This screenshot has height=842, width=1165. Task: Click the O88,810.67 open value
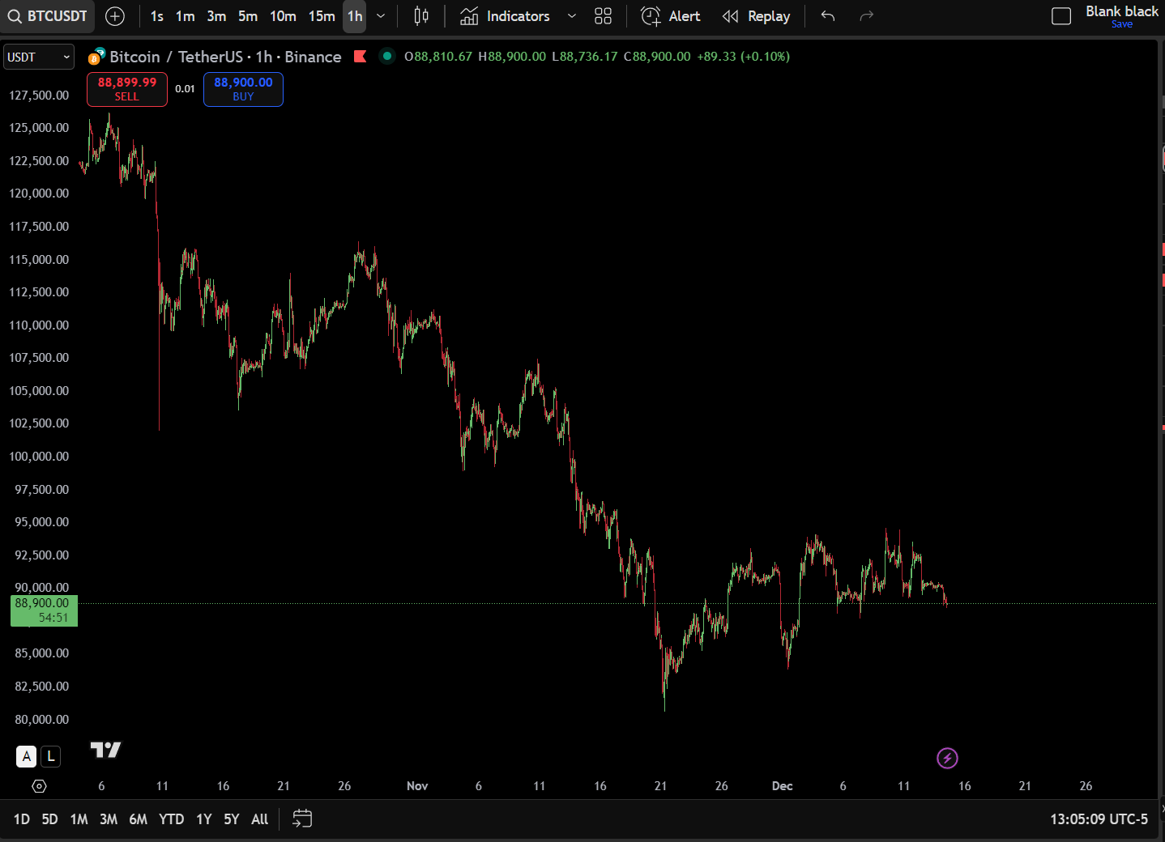[x=438, y=57]
